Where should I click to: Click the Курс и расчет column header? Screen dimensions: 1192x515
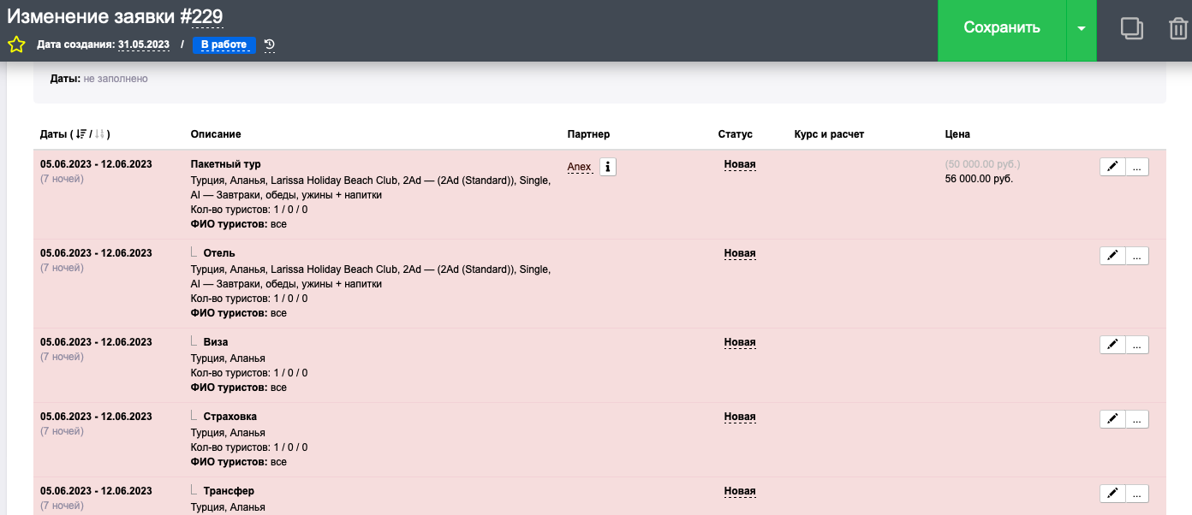[829, 134]
